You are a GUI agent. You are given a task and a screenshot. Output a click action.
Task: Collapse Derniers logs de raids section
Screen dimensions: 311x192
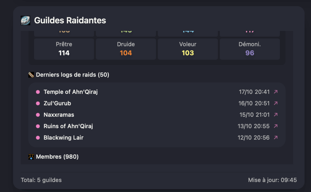72,75
